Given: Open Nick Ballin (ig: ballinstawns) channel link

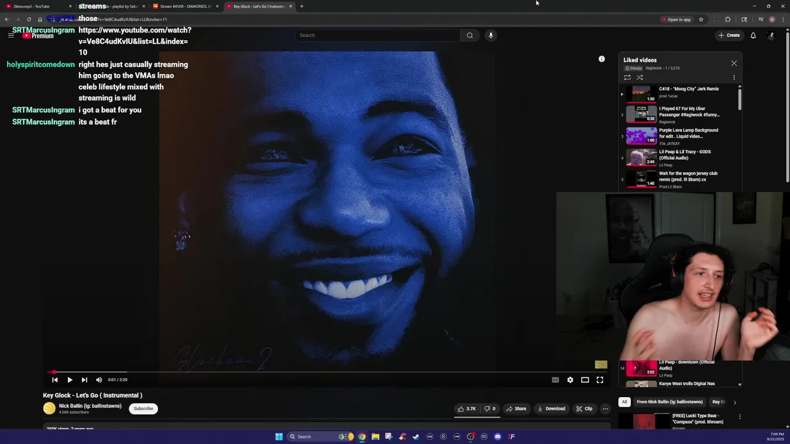Looking at the screenshot, I should point(90,406).
